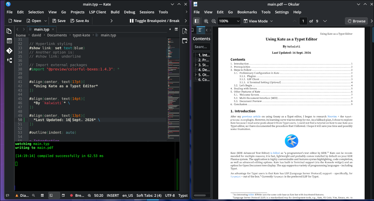
Task: Open the Sessions menu in Kate
Action: [x=147, y=12]
